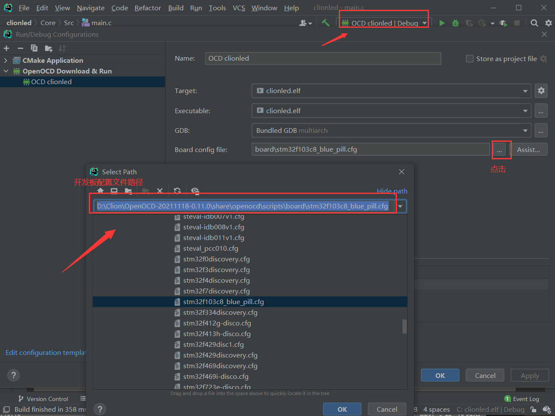The image size is (555, 416).
Task: Toggle show hidden files icon in Select Path
Action: click(195, 191)
